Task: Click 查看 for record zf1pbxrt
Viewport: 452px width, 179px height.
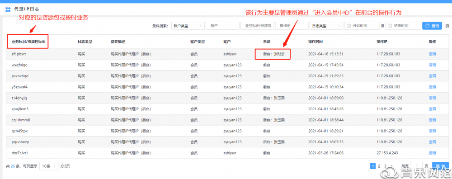Action: 433,54
